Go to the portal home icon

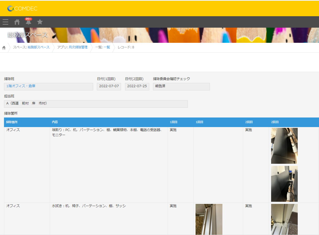click(x=17, y=22)
